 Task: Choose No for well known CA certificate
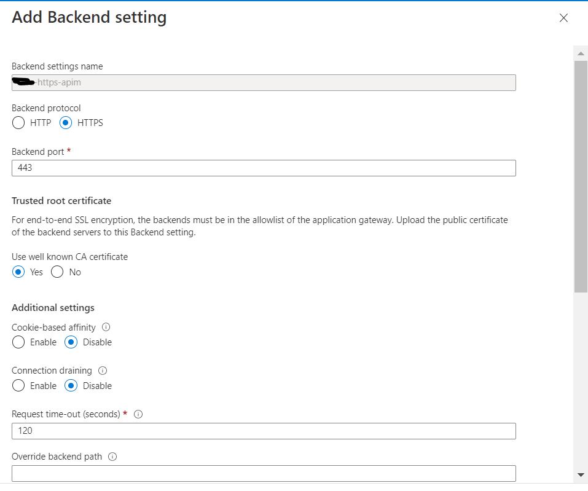click(56, 272)
